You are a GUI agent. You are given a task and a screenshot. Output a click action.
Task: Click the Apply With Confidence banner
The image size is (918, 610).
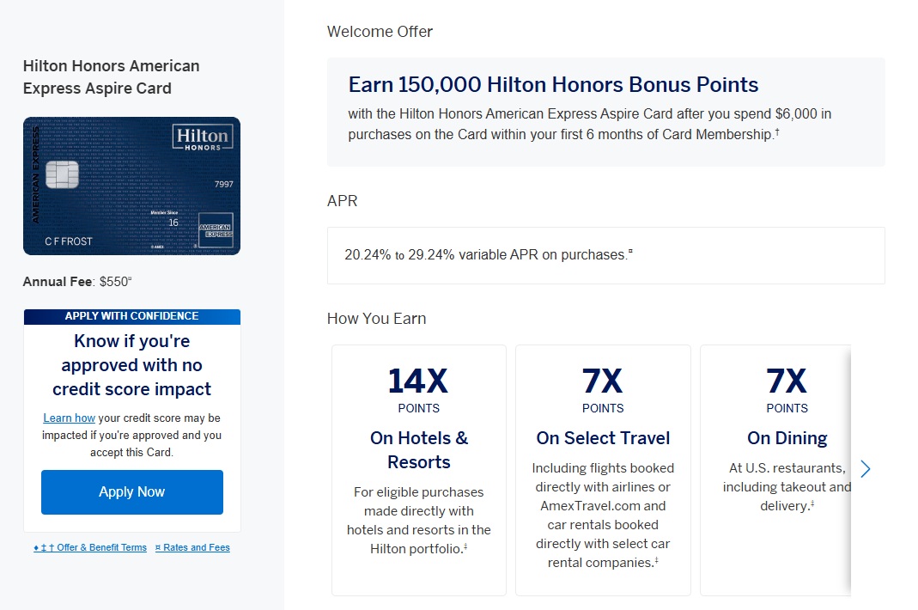point(131,316)
